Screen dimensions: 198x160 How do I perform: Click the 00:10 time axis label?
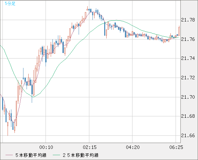[x=46, y=147]
